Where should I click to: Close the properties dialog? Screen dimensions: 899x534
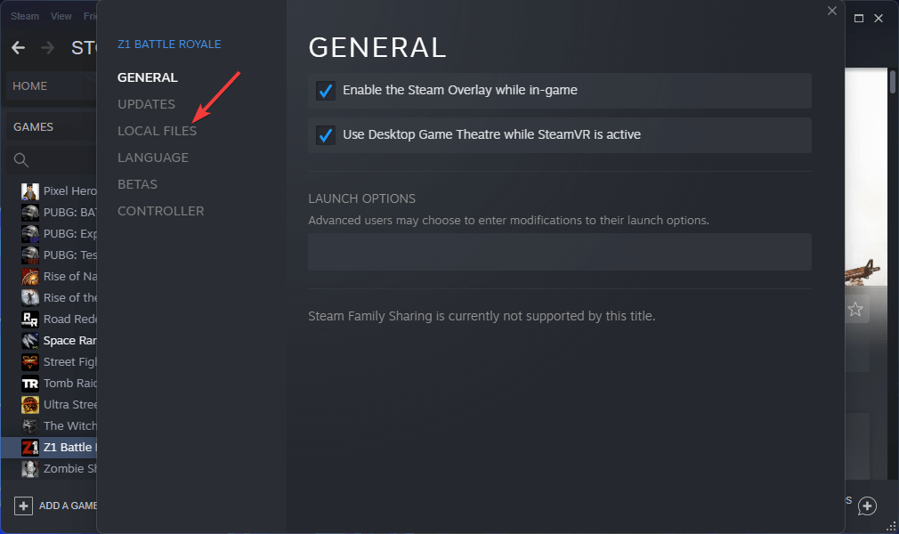[832, 11]
